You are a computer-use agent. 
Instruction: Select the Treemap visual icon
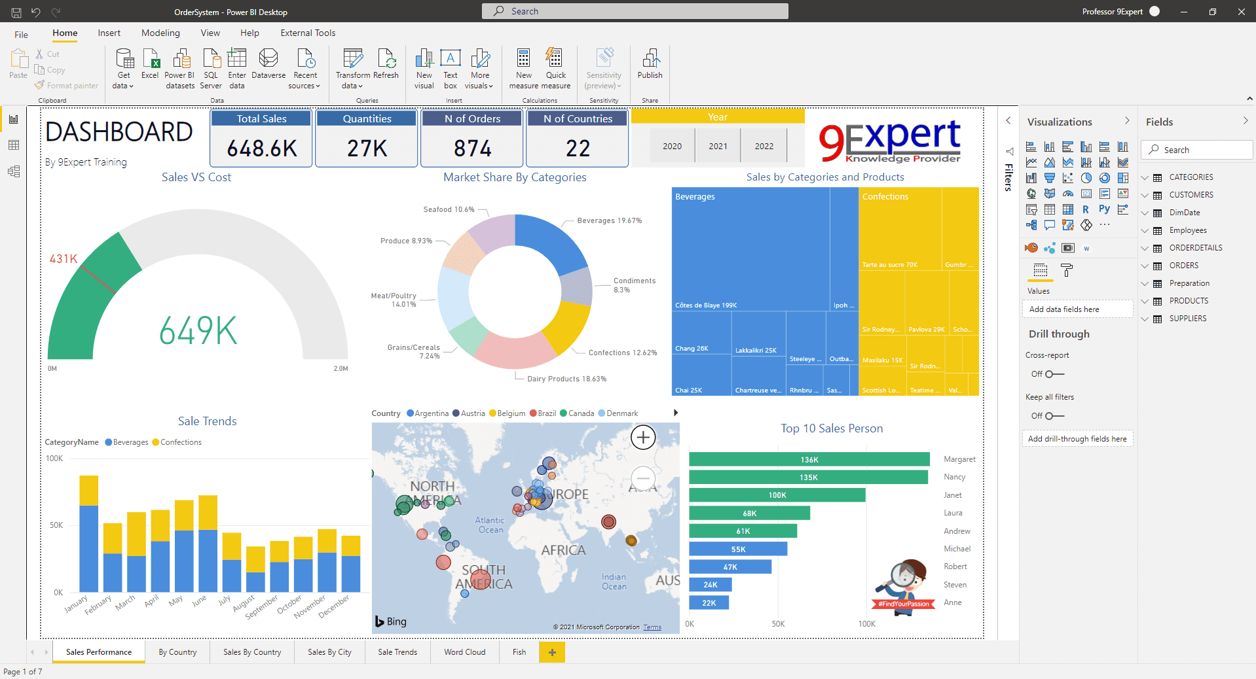1124,178
